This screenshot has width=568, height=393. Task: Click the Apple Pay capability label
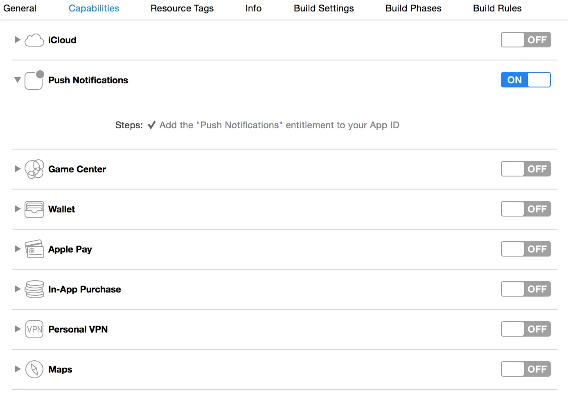click(x=70, y=249)
